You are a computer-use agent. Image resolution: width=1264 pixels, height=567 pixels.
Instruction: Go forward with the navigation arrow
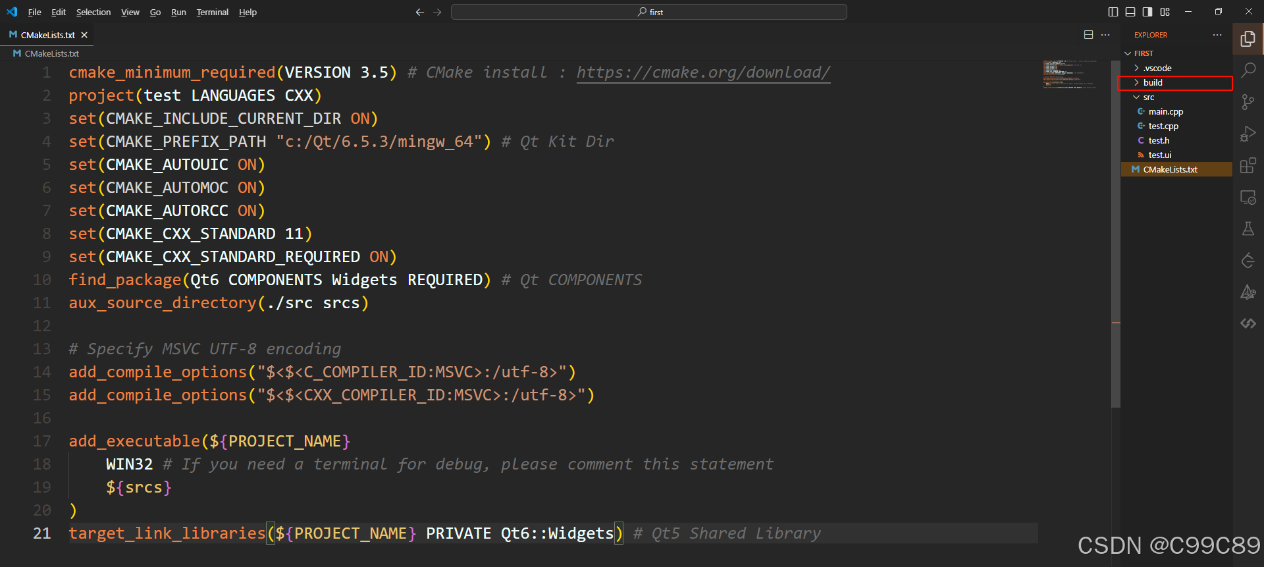pyautogui.click(x=438, y=12)
